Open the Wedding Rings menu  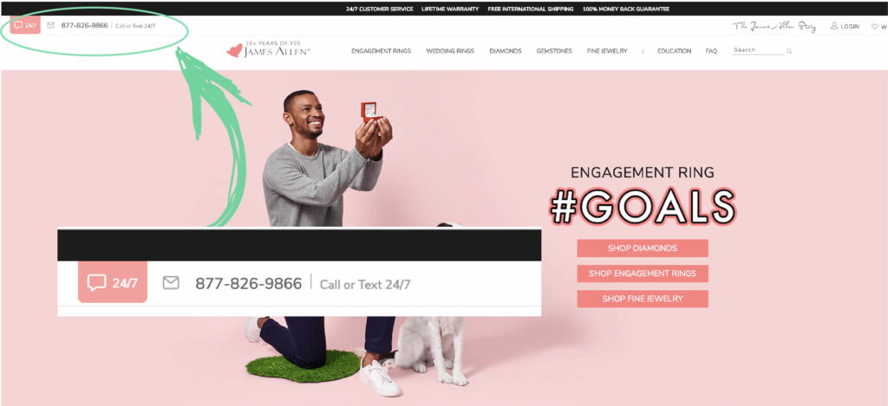coord(450,51)
